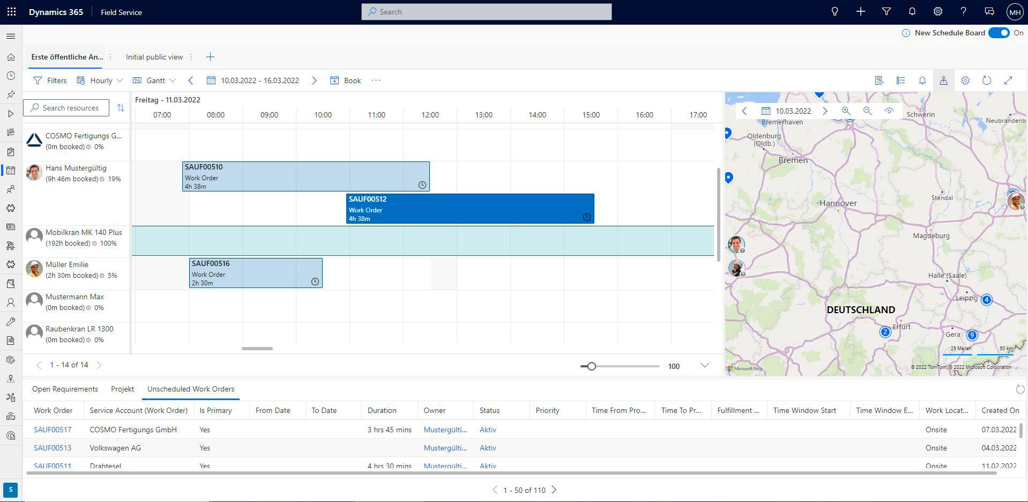Click the global Search box
The image size is (1028, 502).
(x=487, y=12)
